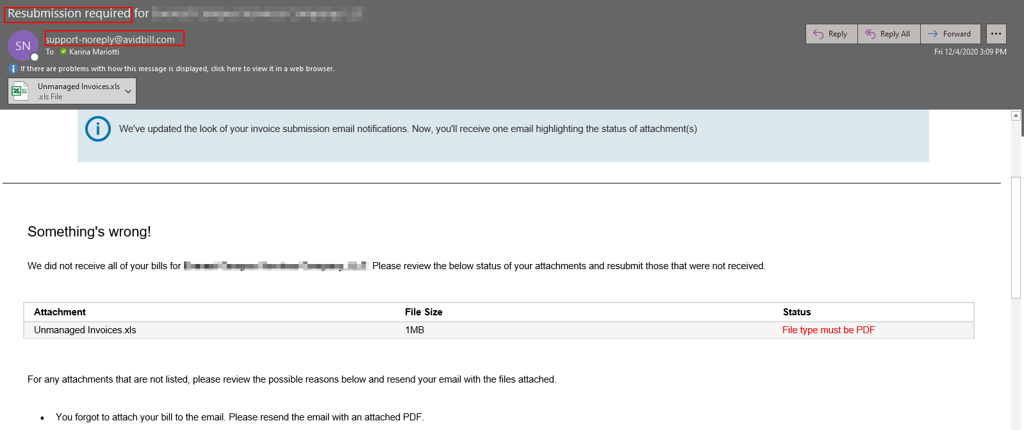Click the Reply arrow icon
Image resolution: width=1024 pixels, height=430 pixels.
tap(818, 34)
